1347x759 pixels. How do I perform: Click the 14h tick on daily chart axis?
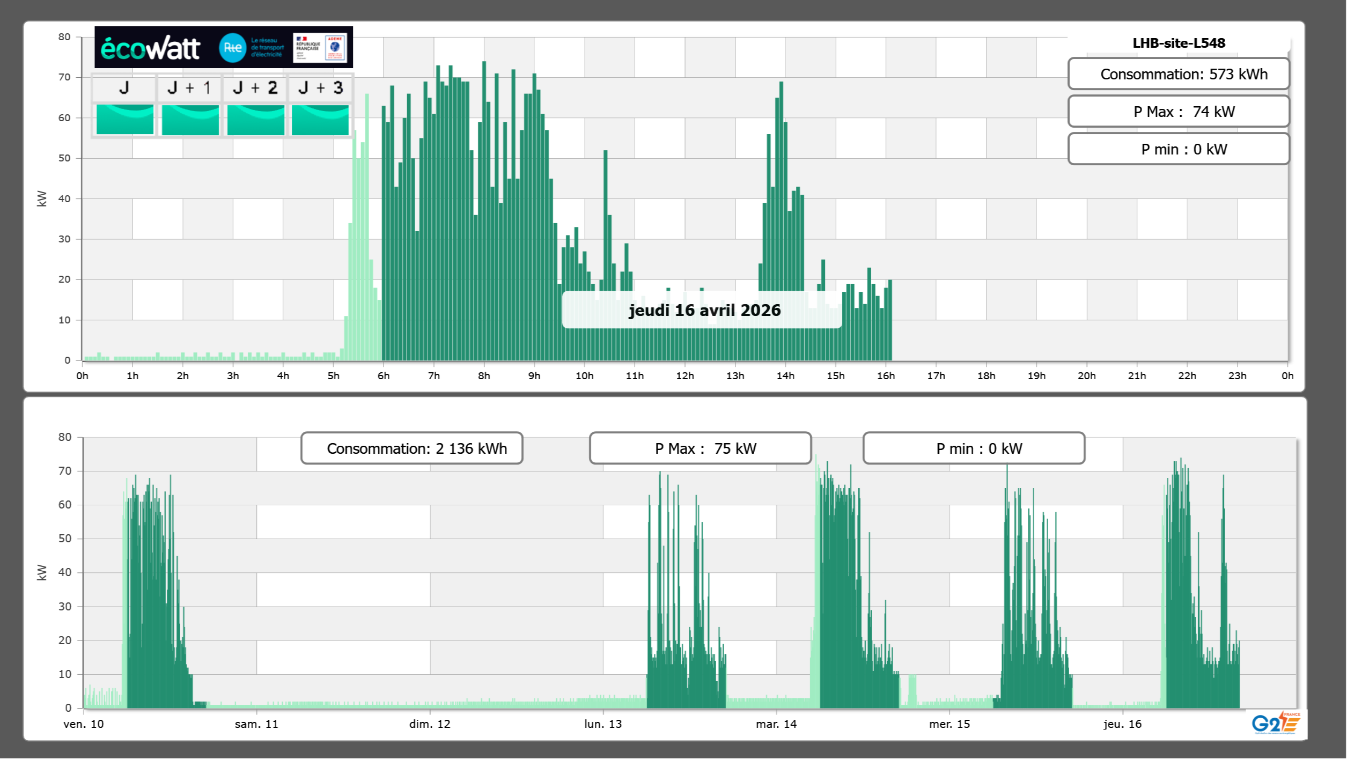tap(785, 376)
